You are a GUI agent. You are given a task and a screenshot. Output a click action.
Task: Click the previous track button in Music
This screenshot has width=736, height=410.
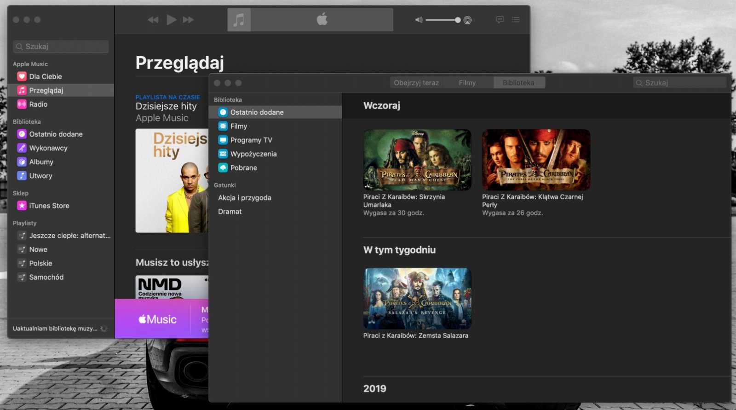point(153,20)
